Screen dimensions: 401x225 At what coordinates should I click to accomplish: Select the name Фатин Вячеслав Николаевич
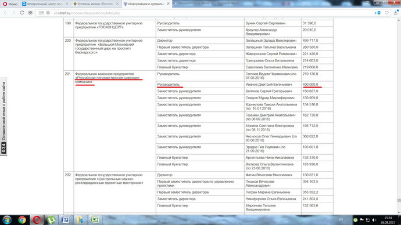point(268,175)
